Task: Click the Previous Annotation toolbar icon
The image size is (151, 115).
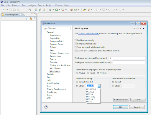Action: click(x=103, y=10)
